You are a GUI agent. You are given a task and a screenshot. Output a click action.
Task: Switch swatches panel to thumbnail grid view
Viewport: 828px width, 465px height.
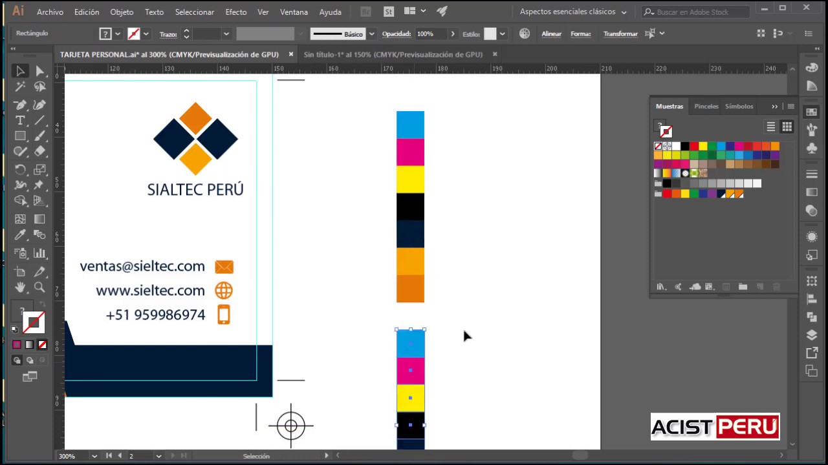787,127
